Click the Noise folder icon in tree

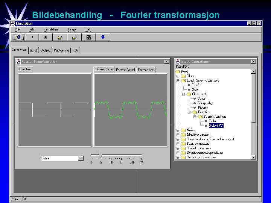click(x=183, y=130)
